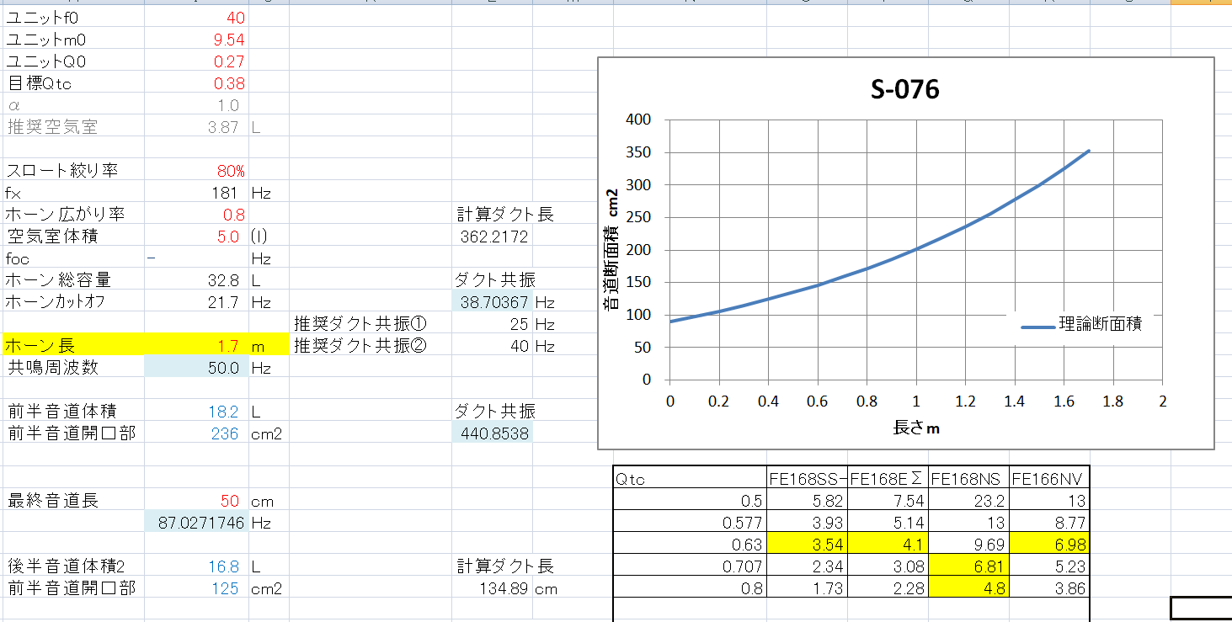Select the table cell 9.69

pos(968,545)
